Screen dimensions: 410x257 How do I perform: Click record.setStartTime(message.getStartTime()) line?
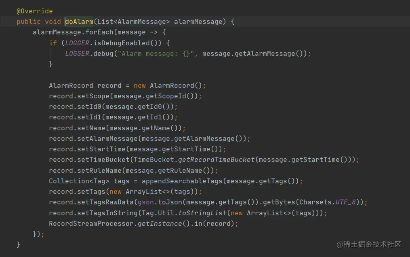pyautogui.click(x=137, y=149)
